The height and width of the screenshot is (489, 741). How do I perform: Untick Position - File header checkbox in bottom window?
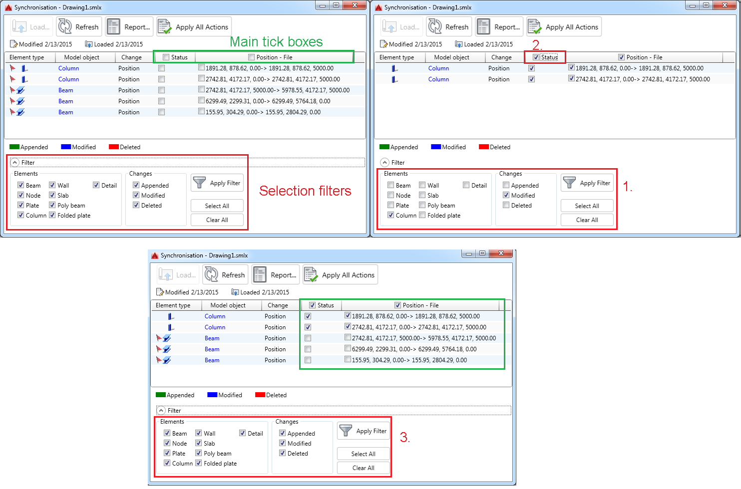coord(398,305)
